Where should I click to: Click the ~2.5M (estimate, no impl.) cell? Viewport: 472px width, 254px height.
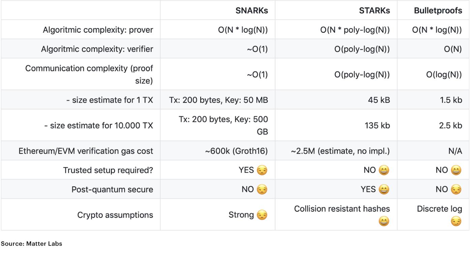[341, 151]
